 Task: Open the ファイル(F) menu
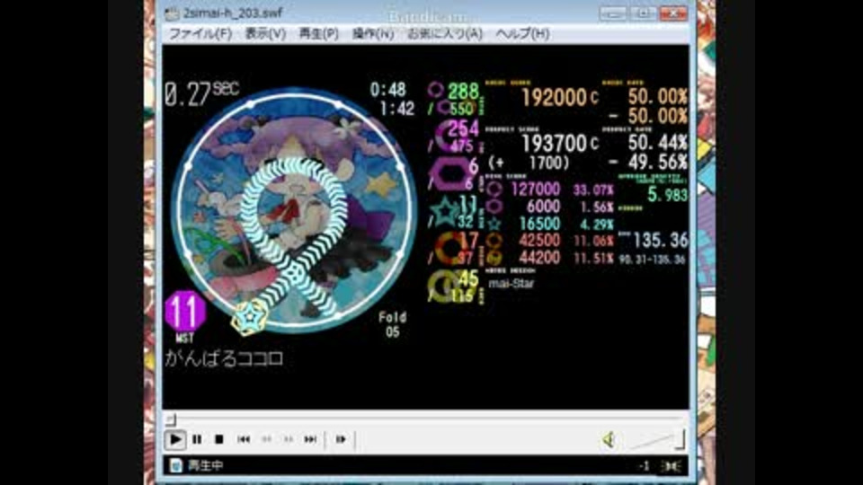200,34
